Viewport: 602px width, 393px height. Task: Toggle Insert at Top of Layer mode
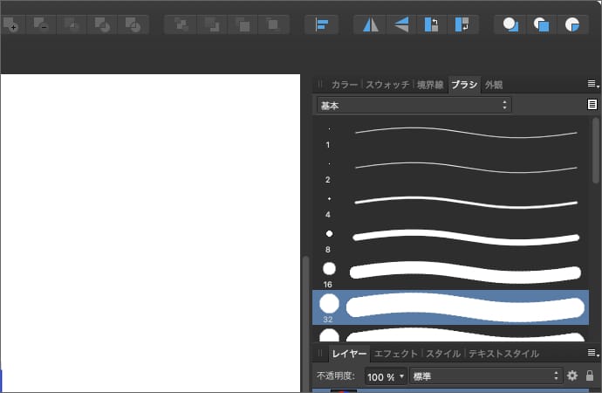click(x=541, y=24)
